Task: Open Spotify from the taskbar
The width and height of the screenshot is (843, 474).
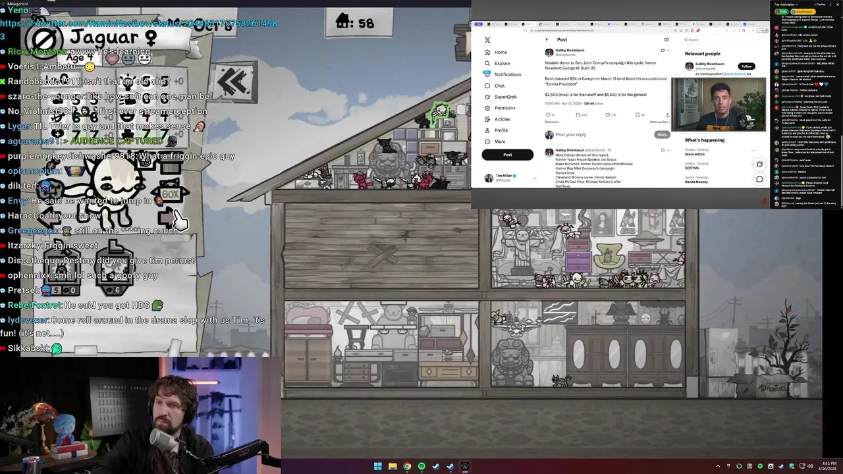Action: (421, 467)
